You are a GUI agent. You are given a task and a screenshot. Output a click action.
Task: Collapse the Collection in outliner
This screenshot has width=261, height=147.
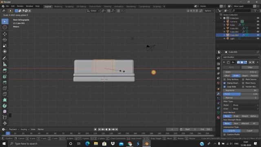coord(221,18)
